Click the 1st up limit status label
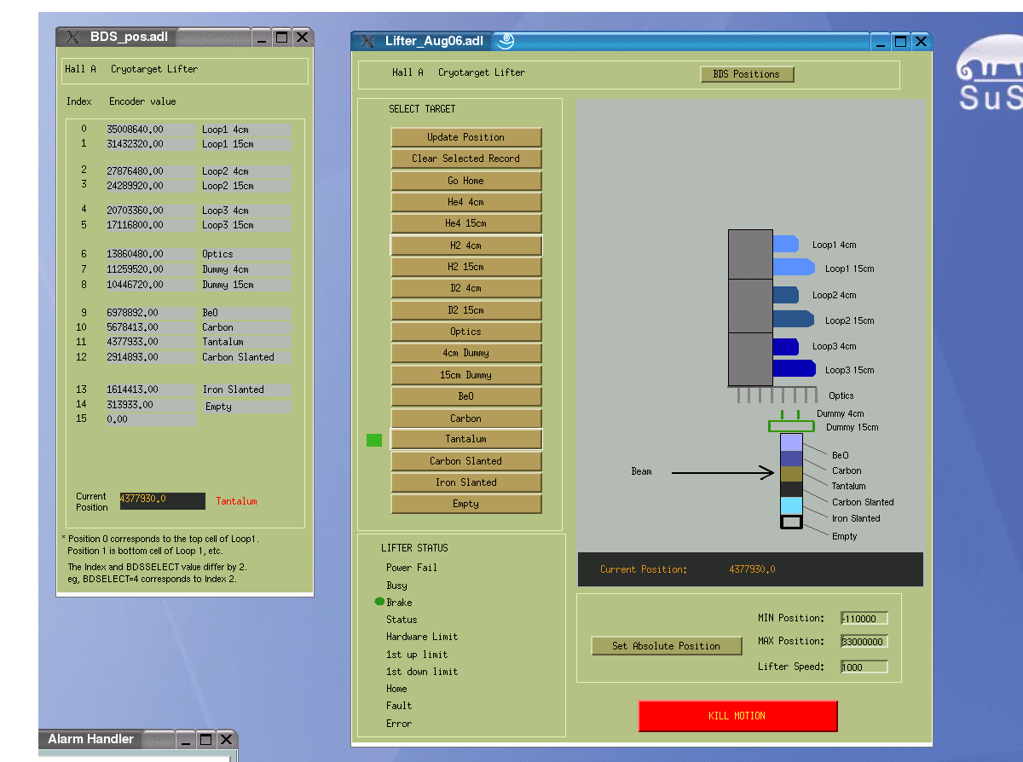Screen dimensions: 1023x762 click(x=417, y=655)
